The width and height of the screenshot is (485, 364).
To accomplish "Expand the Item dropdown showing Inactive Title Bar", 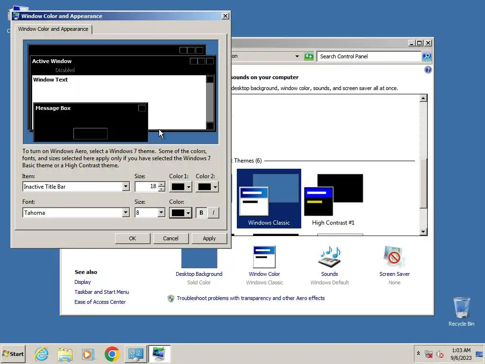I will point(126,187).
